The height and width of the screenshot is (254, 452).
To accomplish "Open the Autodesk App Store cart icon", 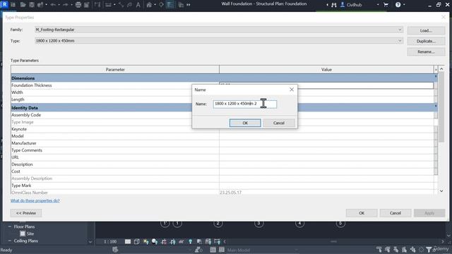I will 386,5.
